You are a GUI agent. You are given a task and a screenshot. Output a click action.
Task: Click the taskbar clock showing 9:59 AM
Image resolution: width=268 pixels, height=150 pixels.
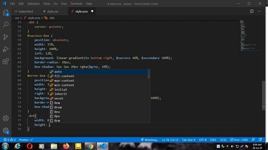[257, 146]
